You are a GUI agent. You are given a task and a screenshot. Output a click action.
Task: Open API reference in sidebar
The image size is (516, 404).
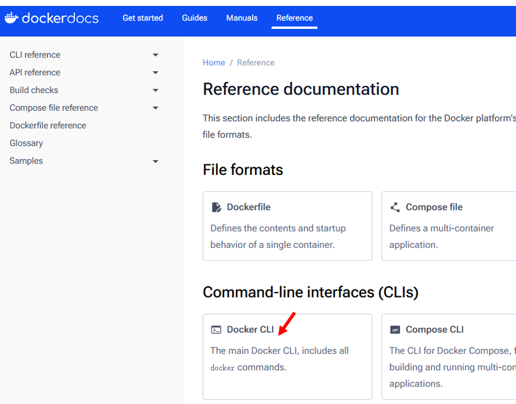tap(35, 73)
